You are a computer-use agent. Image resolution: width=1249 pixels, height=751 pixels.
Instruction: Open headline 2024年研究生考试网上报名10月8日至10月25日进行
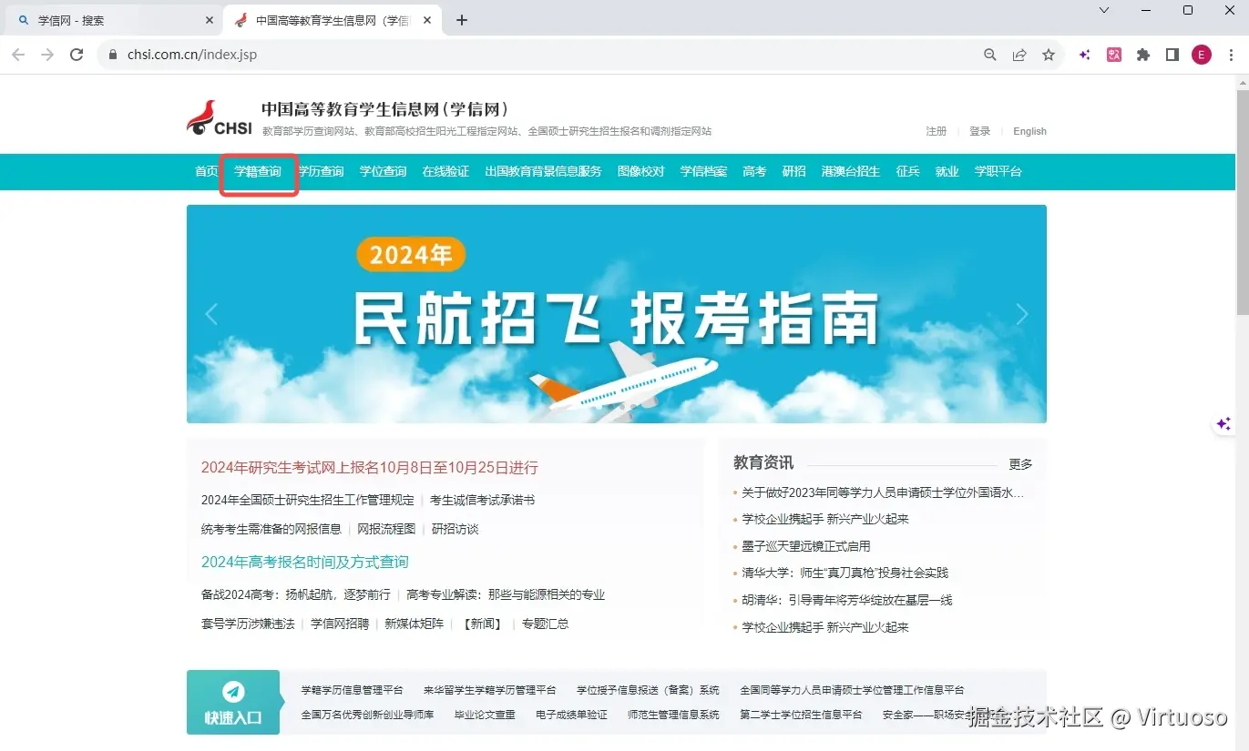370,468
